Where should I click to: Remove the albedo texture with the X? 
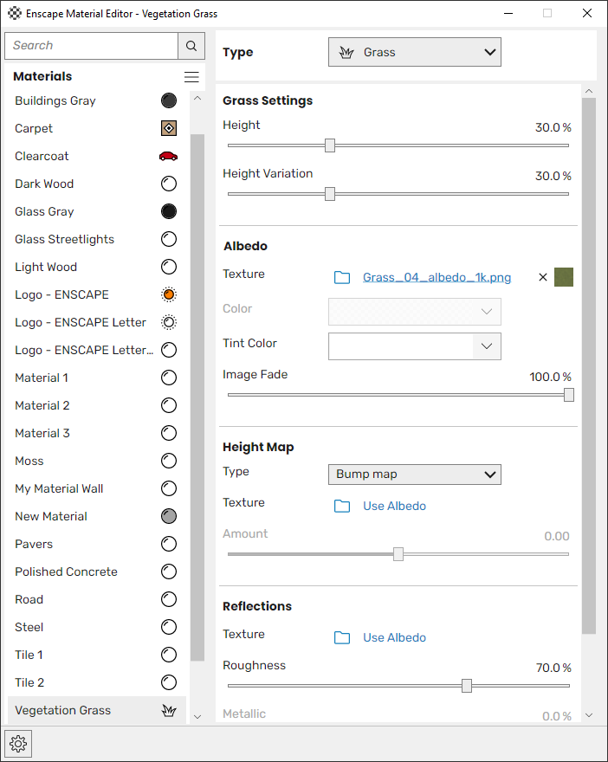(543, 277)
